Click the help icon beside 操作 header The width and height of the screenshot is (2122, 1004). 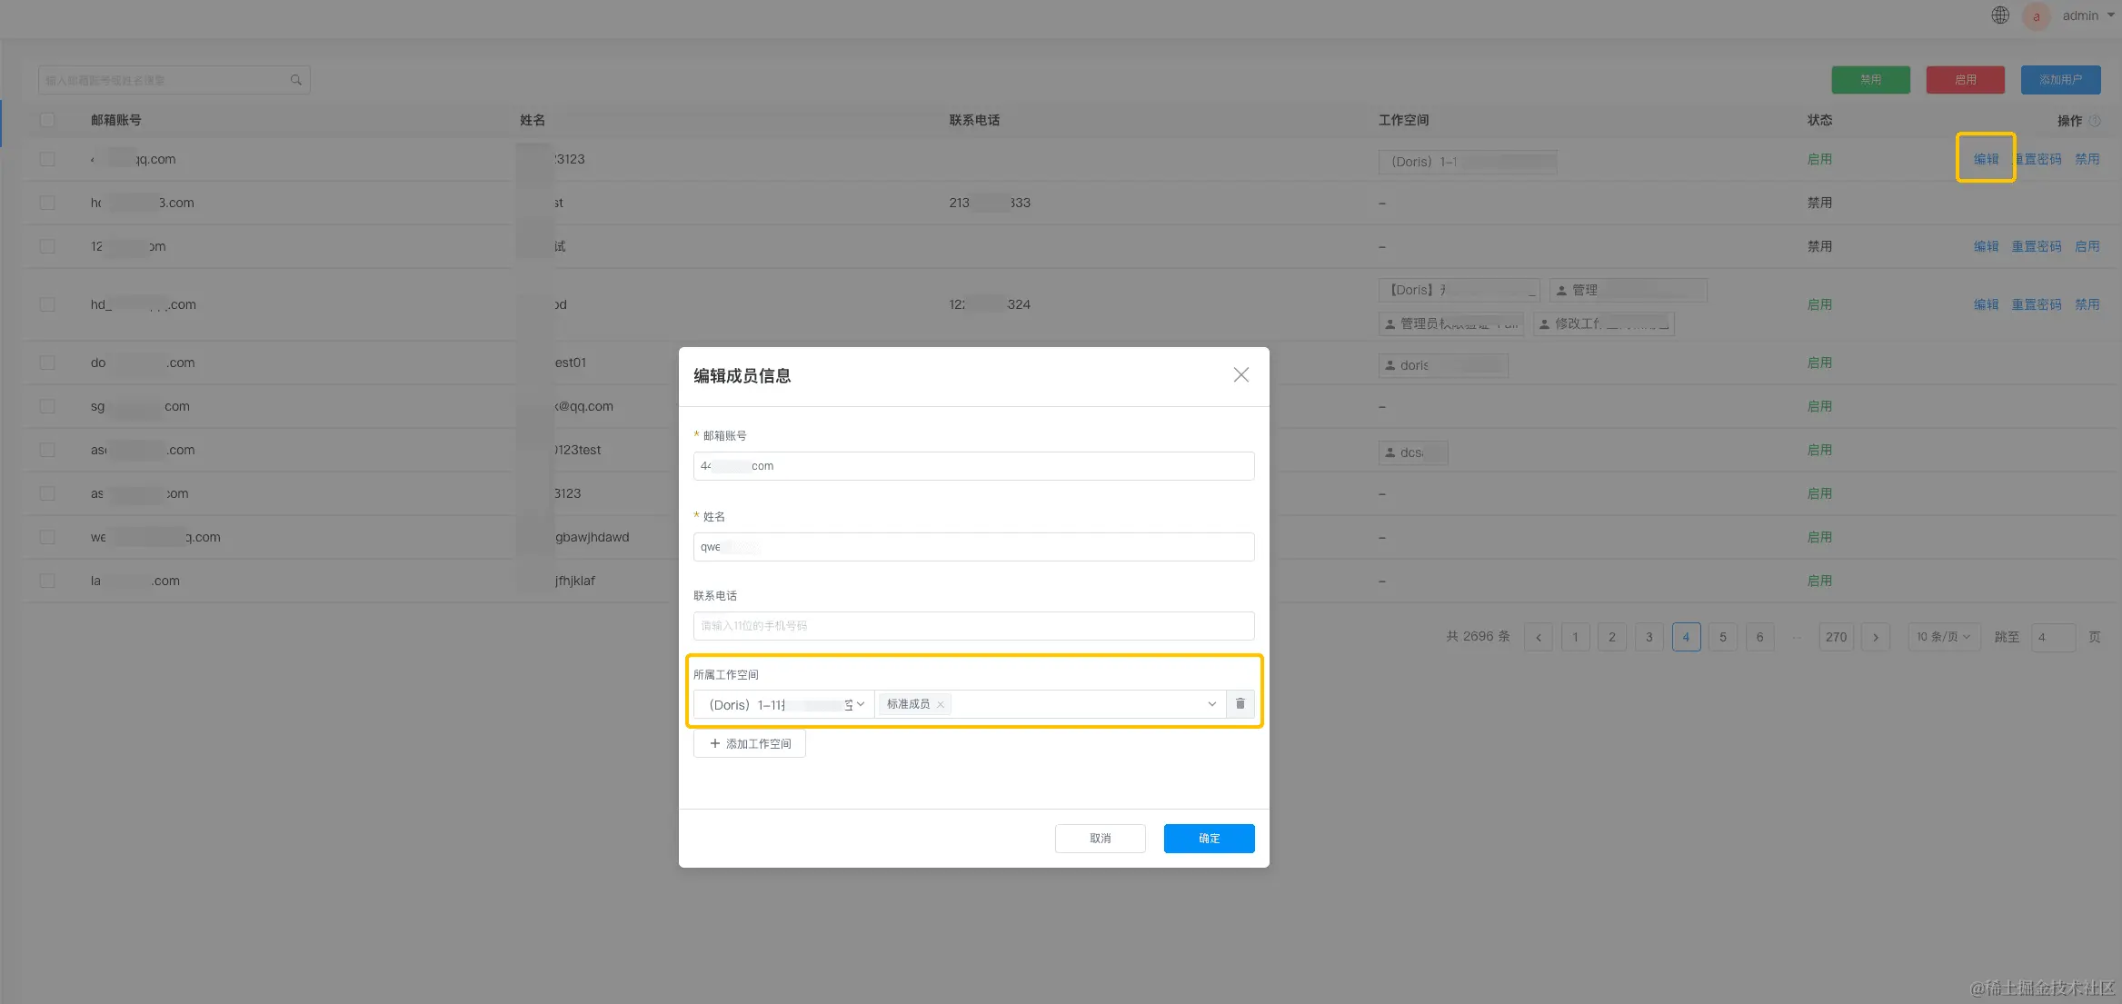[x=2095, y=121]
